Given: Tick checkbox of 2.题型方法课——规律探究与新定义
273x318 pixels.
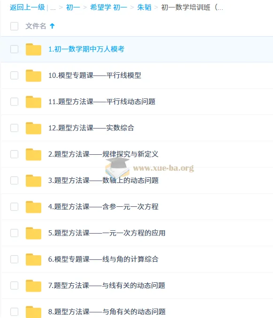Looking at the screenshot, I should coord(14,154).
